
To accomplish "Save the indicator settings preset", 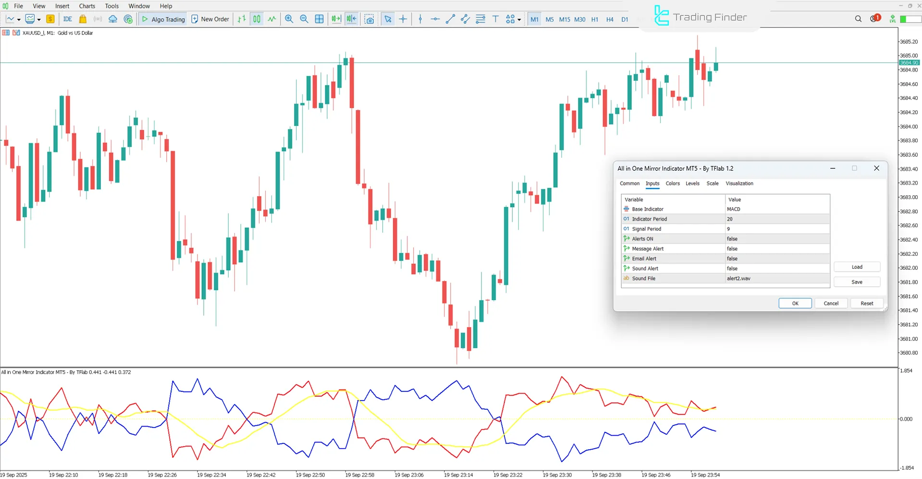I will (857, 282).
